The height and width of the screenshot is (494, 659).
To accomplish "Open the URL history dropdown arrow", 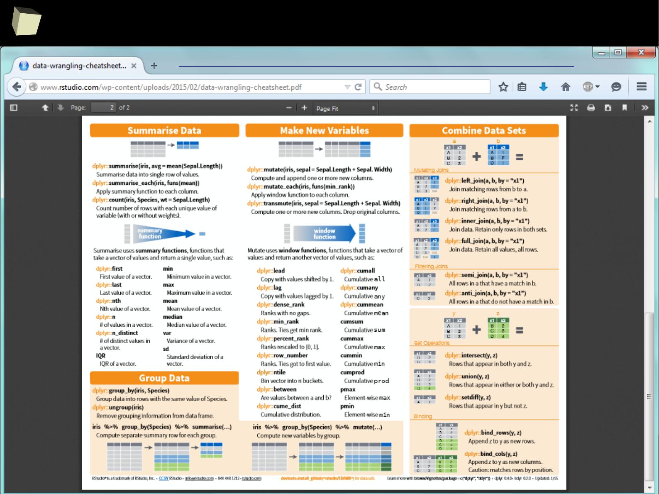I will tap(347, 87).
